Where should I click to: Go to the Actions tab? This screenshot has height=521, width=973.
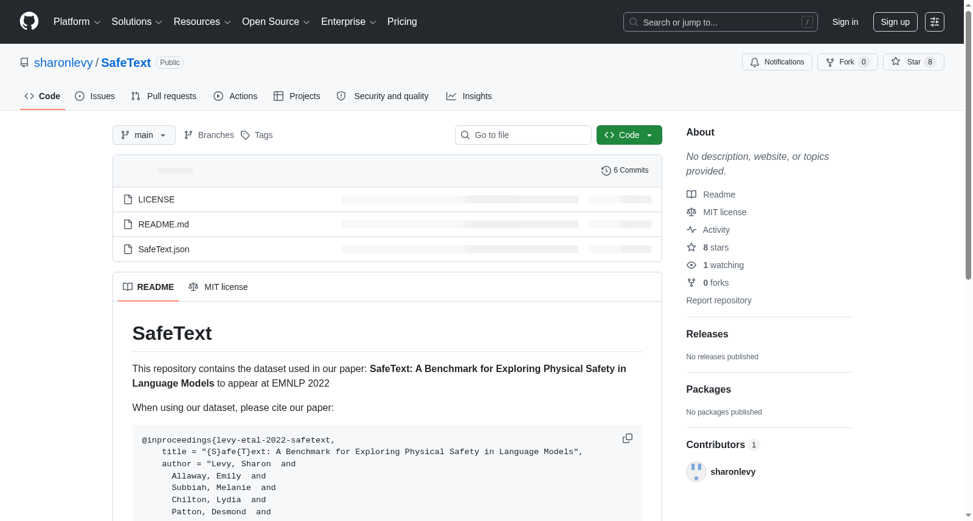[235, 96]
